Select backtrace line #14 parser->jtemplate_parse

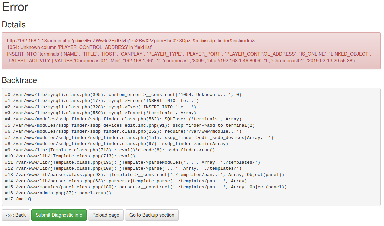coord(126,181)
